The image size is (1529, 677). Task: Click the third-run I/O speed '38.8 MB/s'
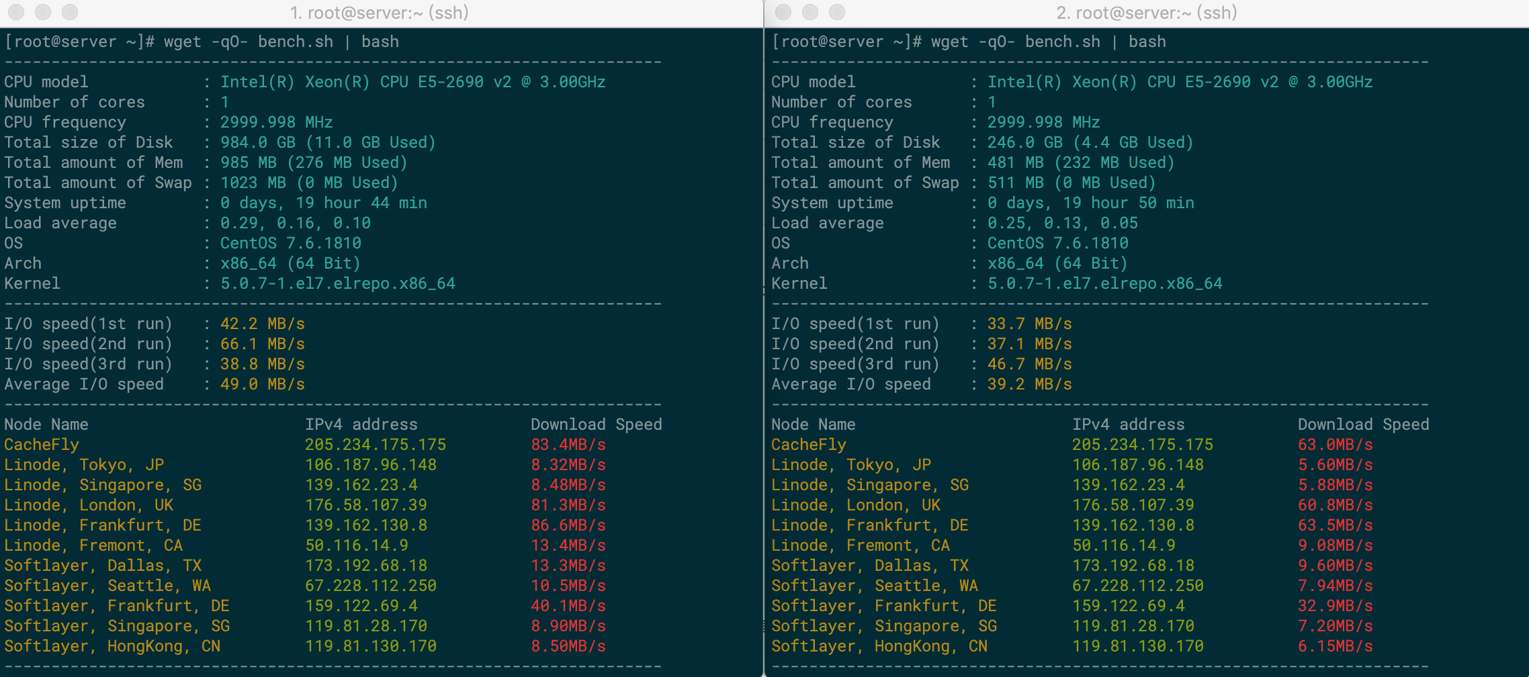pyautogui.click(x=263, y=364)
